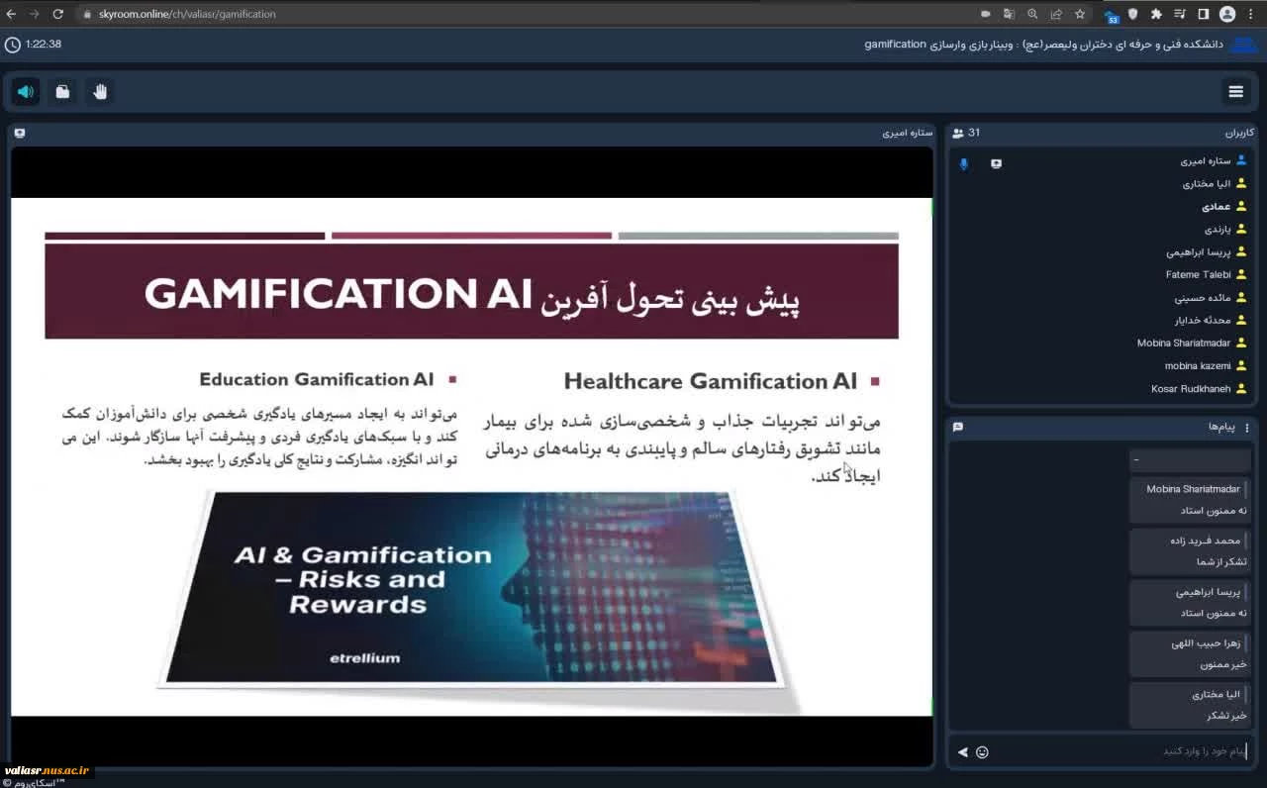The width and height of the screenshot is (1267, 788).
Task: Click the blue microphone icon of ستاره امیری
Action: click(x=964, y=163)
